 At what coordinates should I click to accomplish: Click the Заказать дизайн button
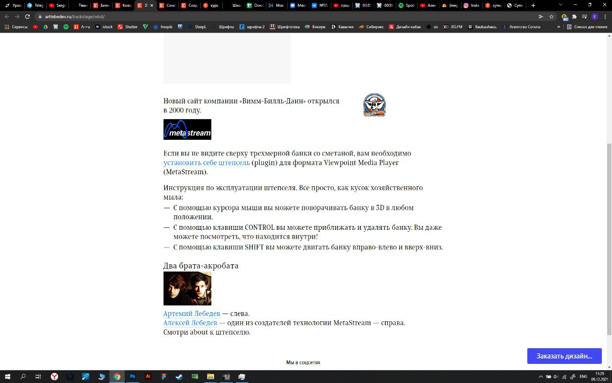click(564, 356)
